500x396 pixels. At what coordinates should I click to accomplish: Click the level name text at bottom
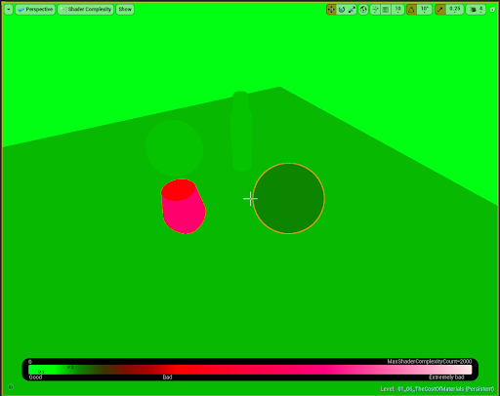437,389
